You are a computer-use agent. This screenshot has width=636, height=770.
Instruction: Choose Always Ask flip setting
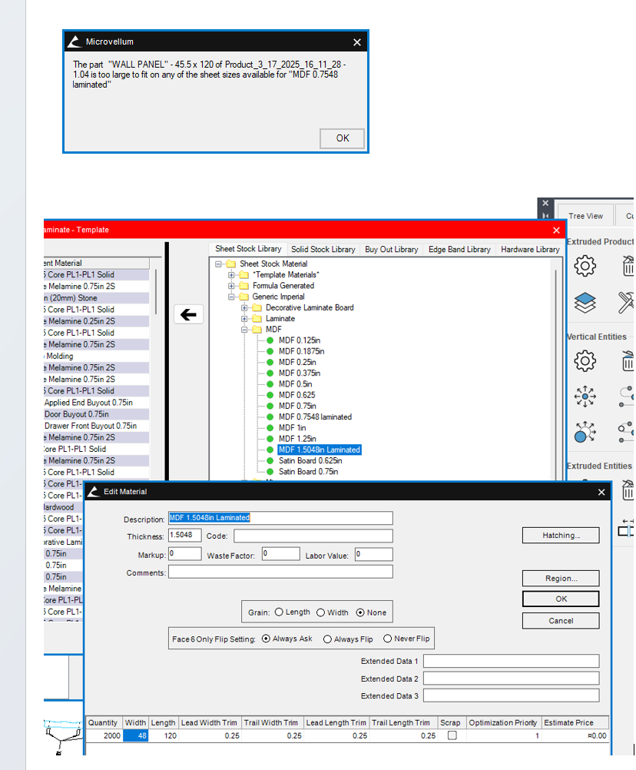coord(266,639)
